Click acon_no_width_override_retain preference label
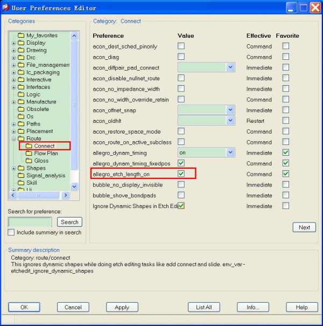The height and width of the screenshot is (326, 323). [131, 100]
